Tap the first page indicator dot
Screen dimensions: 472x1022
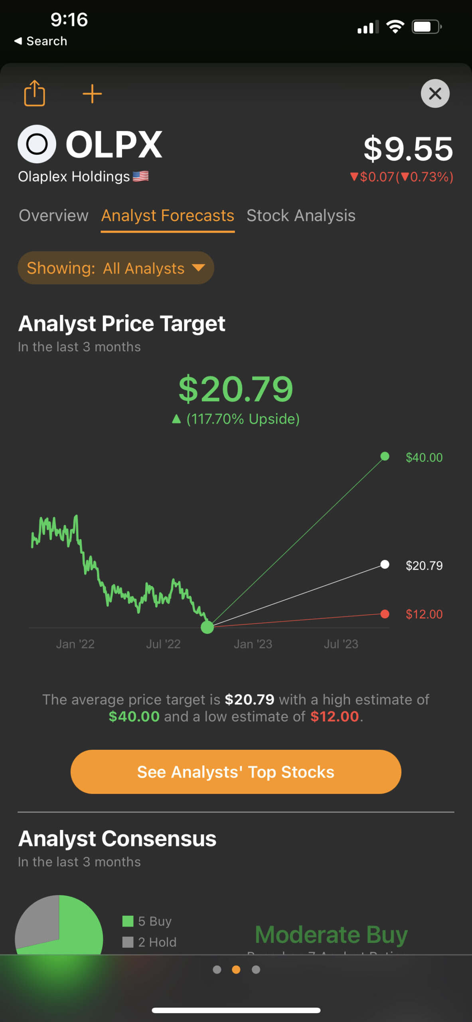[x=217, y=970]
